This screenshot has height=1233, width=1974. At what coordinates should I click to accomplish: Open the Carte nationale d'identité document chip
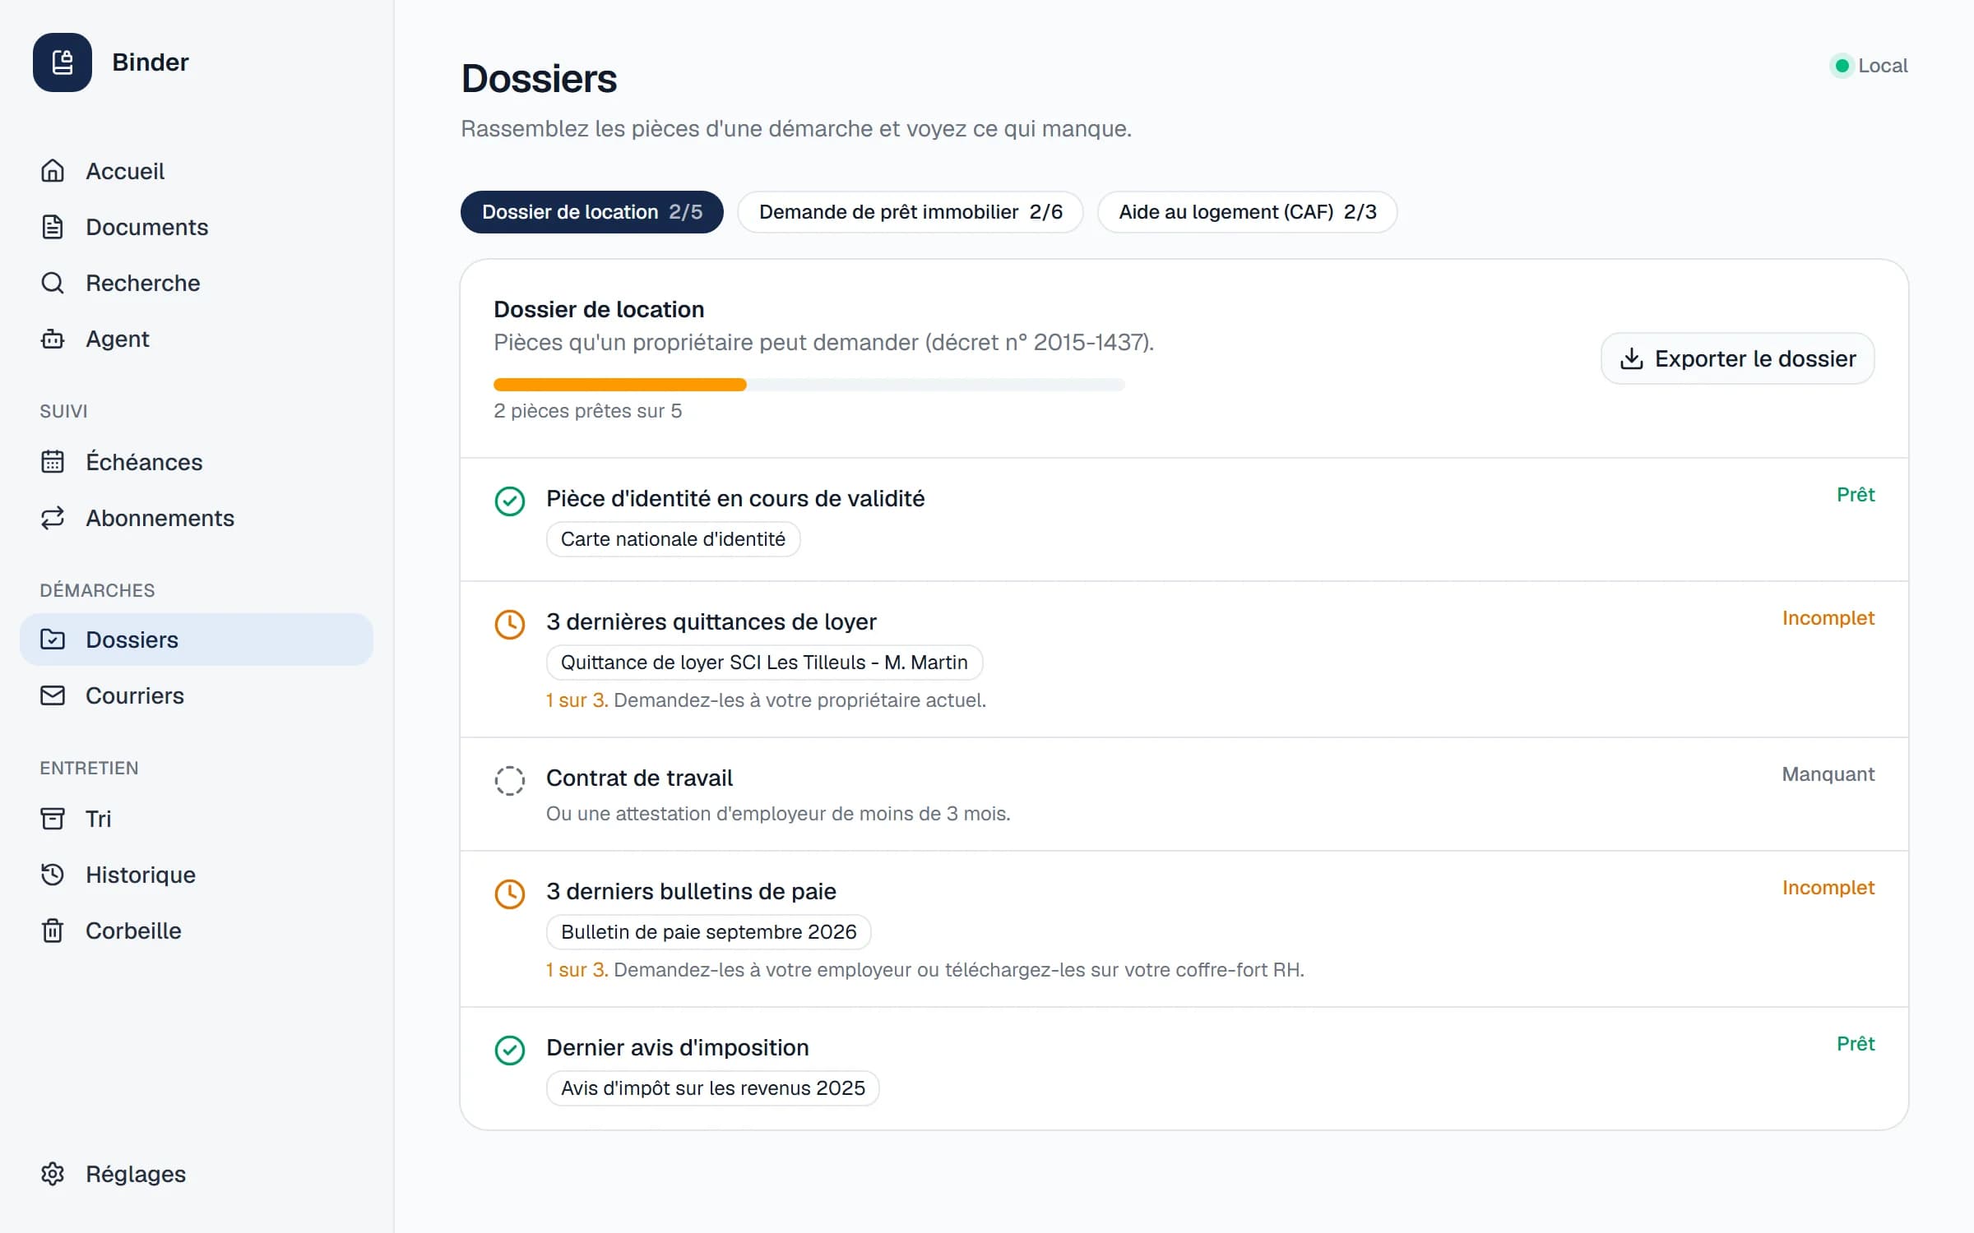tap(674, 539)
